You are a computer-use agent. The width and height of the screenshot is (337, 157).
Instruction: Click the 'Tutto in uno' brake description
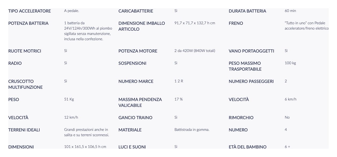click(307, 26)
